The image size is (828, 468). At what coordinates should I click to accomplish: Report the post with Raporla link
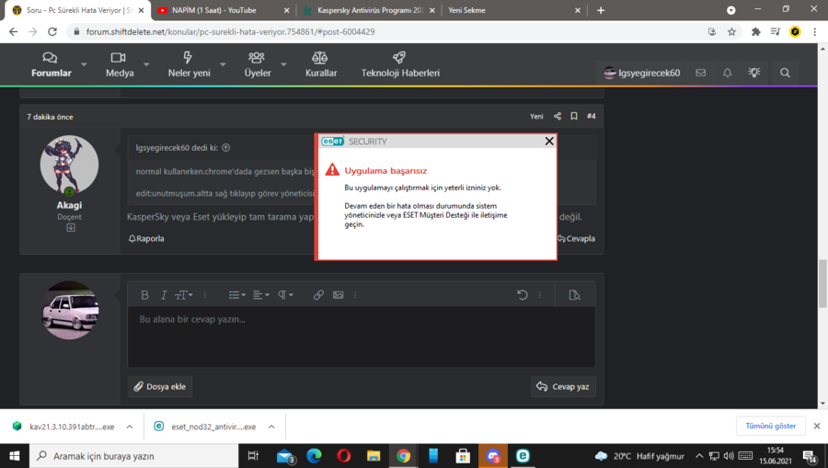point(146,238)
